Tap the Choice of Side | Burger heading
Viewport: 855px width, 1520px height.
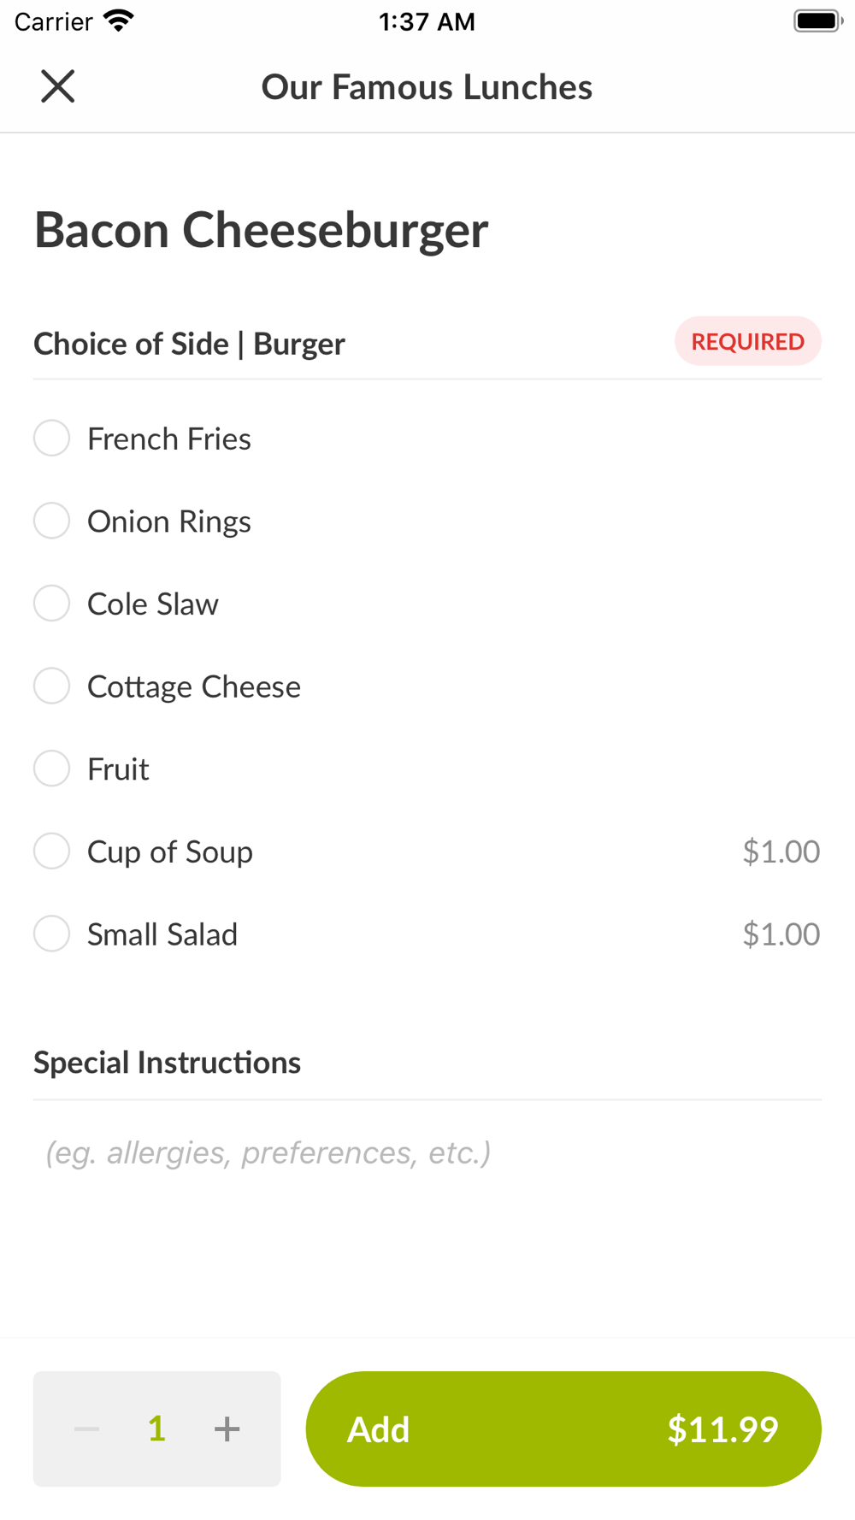click(189, 344)
